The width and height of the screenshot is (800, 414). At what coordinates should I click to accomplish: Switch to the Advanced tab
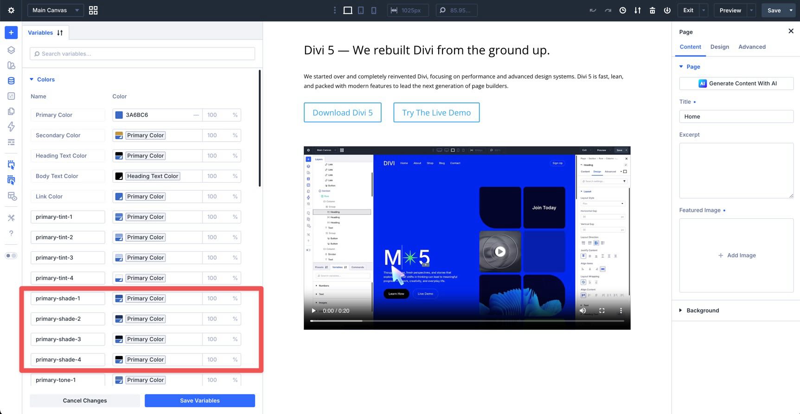coord(752,47)
